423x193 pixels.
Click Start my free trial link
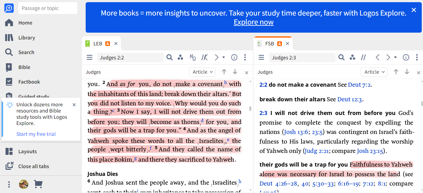click(36, 134)
